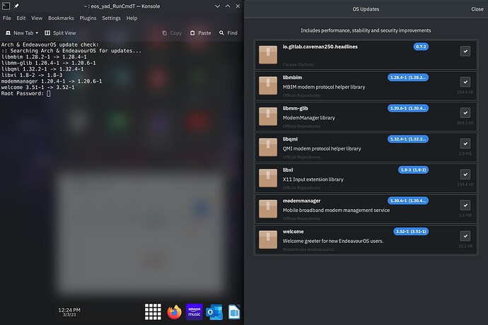
Task: Uncheck the libmm-glib update checkbox
Action: pyautogui.click(x=465, y=112)
